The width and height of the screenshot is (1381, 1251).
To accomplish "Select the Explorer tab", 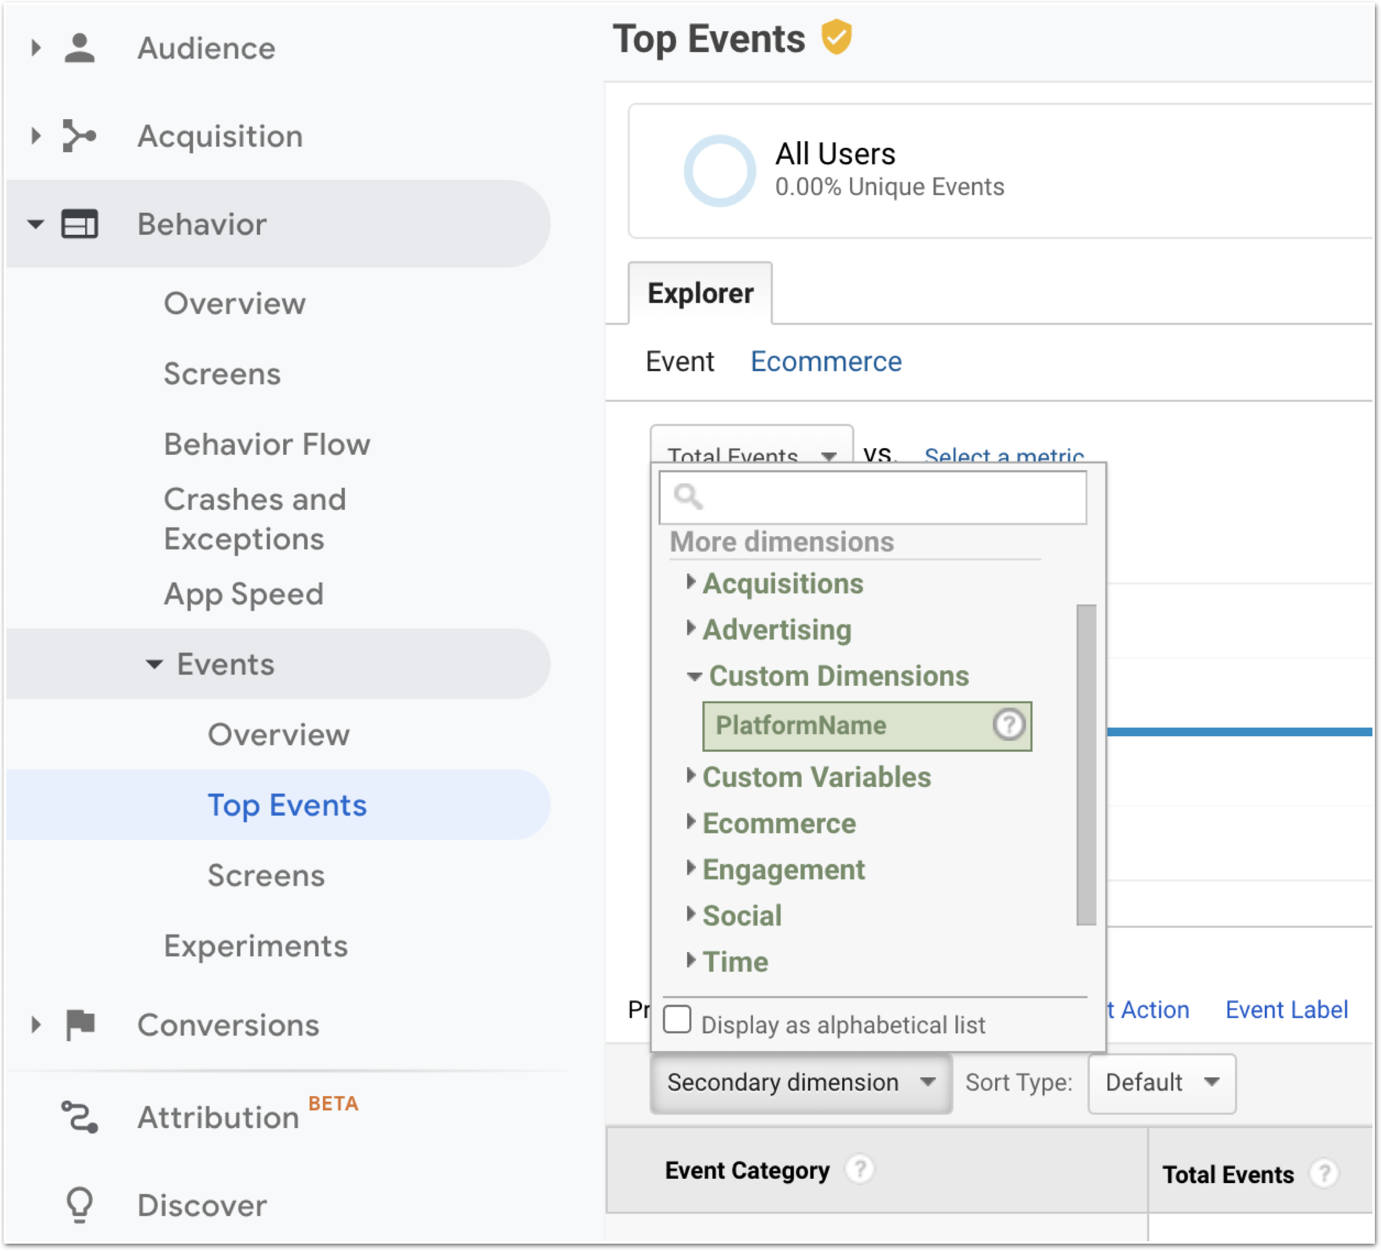I will pyautogui.click(x=700, y=293).
